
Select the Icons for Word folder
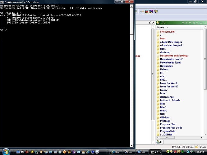pyautogui.click(x=168, y=83)
